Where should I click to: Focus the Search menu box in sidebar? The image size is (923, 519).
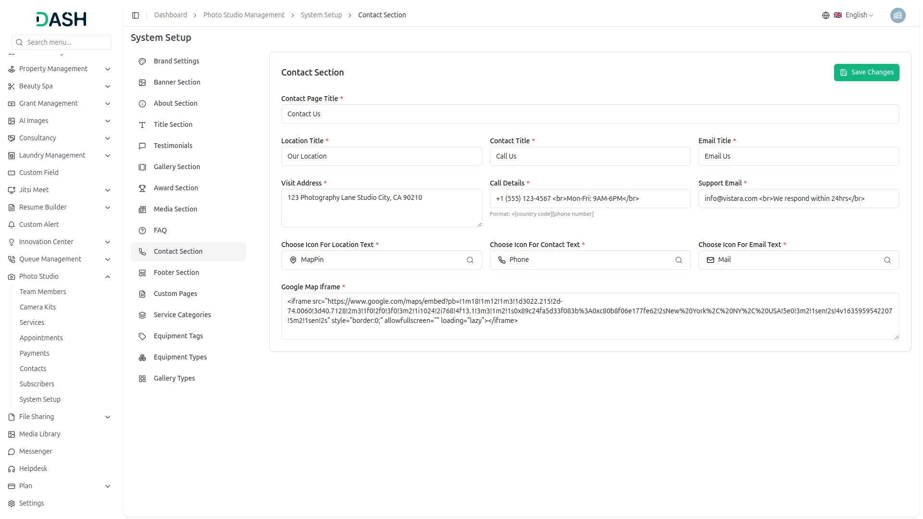61,42
